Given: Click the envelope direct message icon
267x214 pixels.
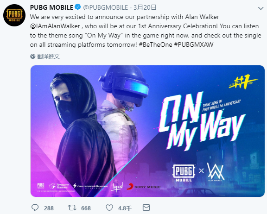Looking at the screenshot, I should tap(146, 208).
